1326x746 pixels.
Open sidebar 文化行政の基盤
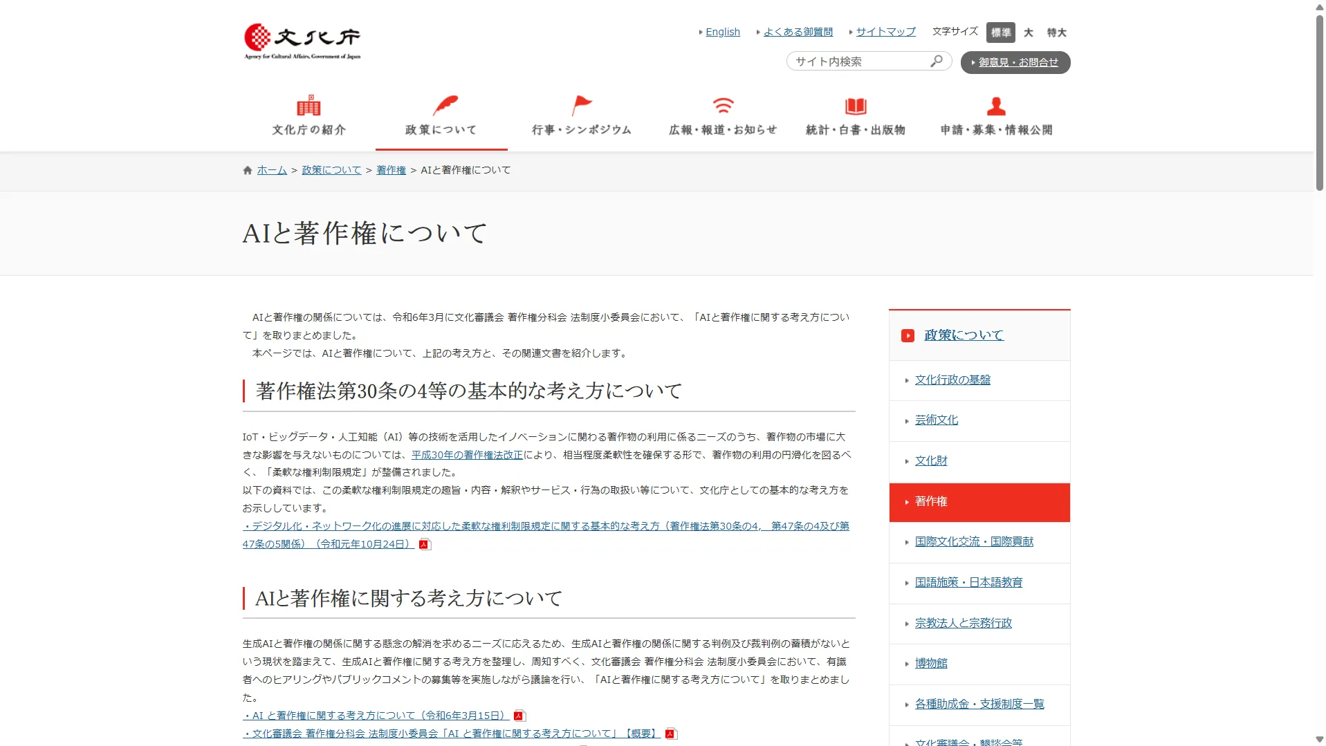pyautogui.click(x=952, y=380)
